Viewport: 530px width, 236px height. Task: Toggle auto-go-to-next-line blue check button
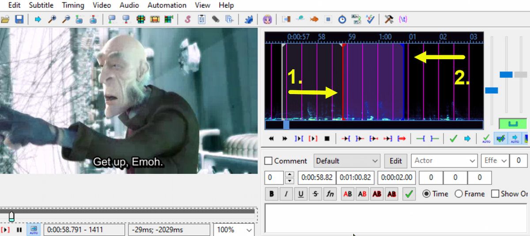(500, 139)
